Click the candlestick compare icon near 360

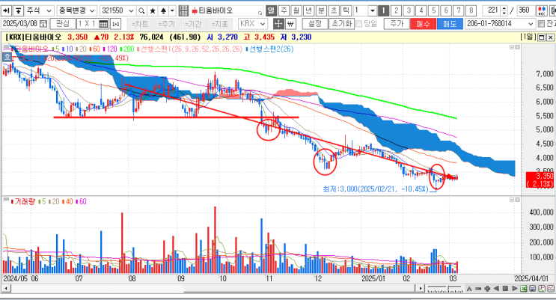(x=542, y=10)
